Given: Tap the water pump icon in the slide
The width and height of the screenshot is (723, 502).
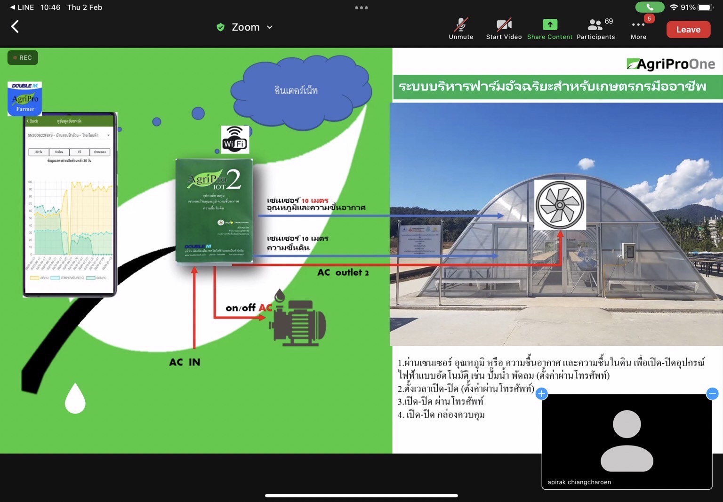Looking at the screenshot, I should 297,318.
